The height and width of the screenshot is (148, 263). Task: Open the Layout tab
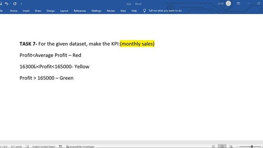(x=64, y=11)
